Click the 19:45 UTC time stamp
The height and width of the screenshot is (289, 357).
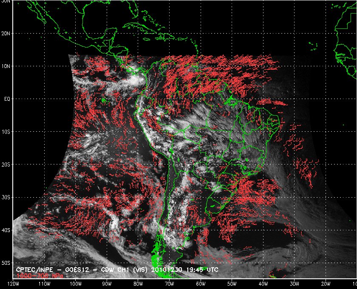[202, 270]
